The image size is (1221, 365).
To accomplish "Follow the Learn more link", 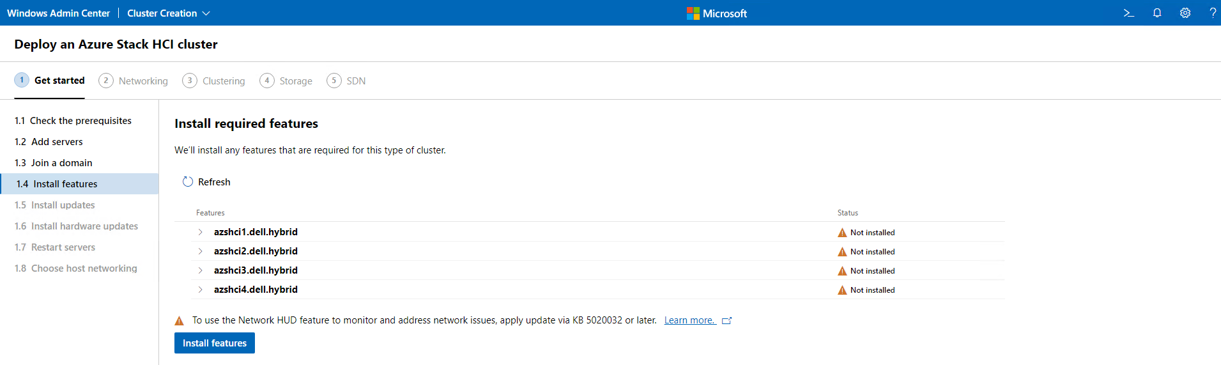I will coord(689,320).
